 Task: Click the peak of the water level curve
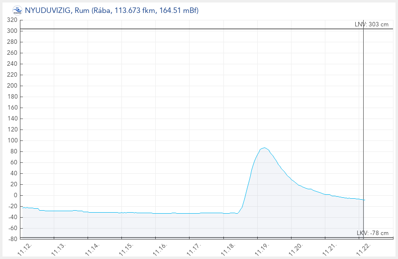(264, 148)
